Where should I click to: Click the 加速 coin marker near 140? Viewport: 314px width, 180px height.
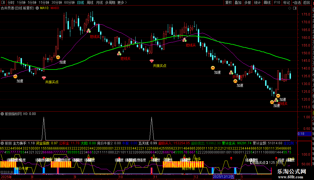click(213, 68)
